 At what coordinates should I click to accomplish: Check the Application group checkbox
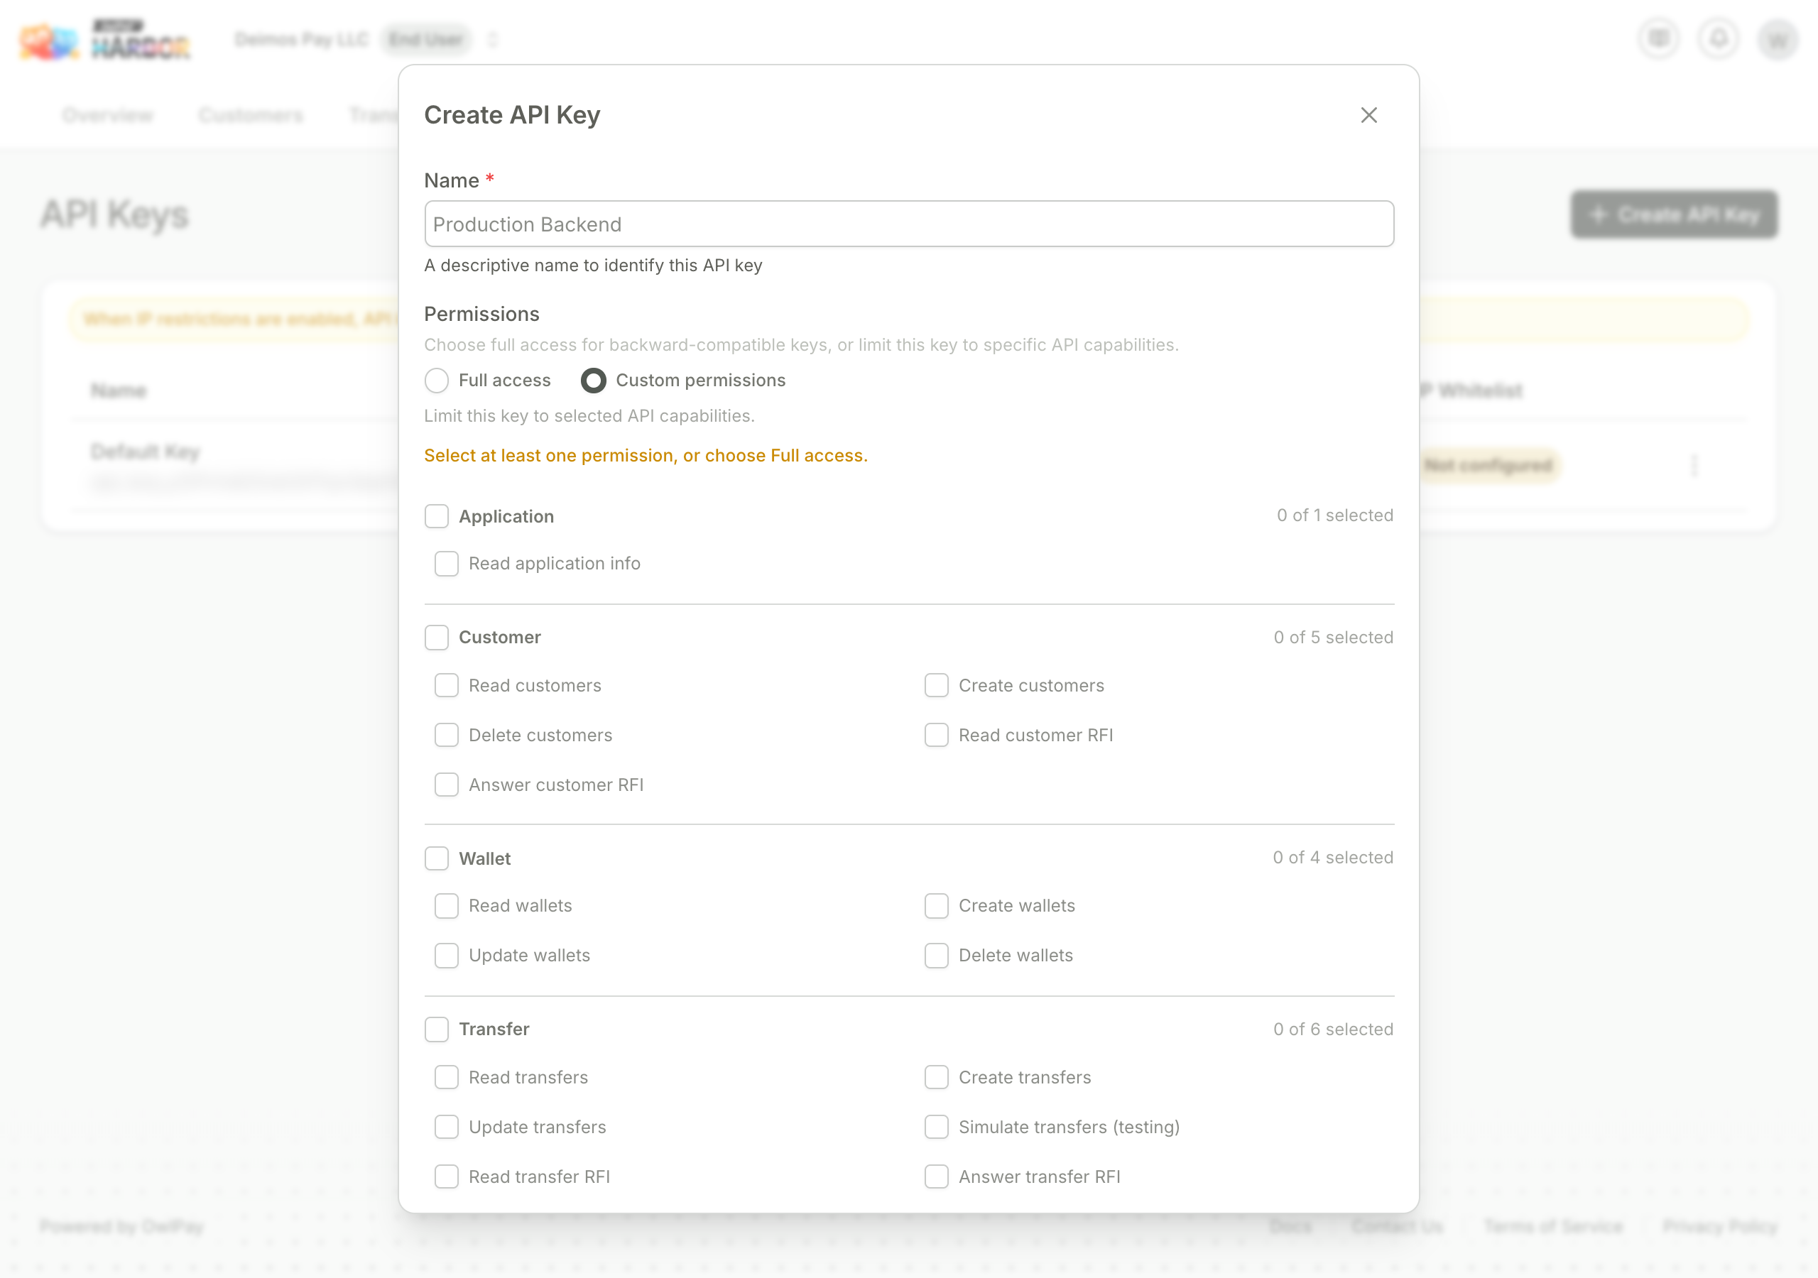click(436, 516)
